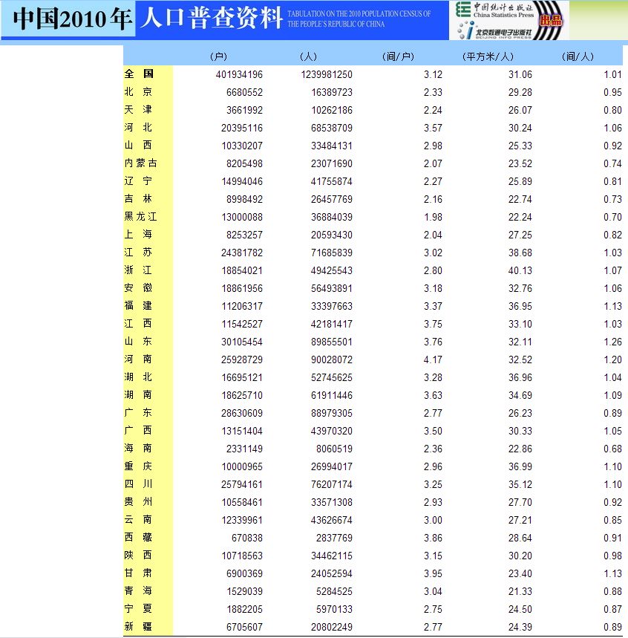Viewport: 628px width, 638px height.
Task: Click the 广东 row label
Action: pyautogui.click(x=138, y=413)
